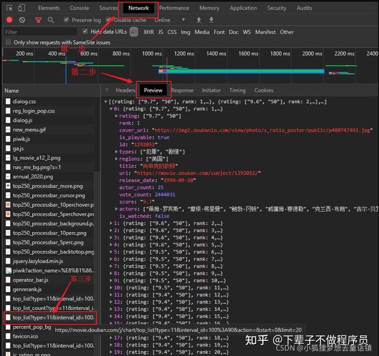This screenshot has height=356, width=379.
Task: Click the Name column header
Action: (x=11, y=91)
